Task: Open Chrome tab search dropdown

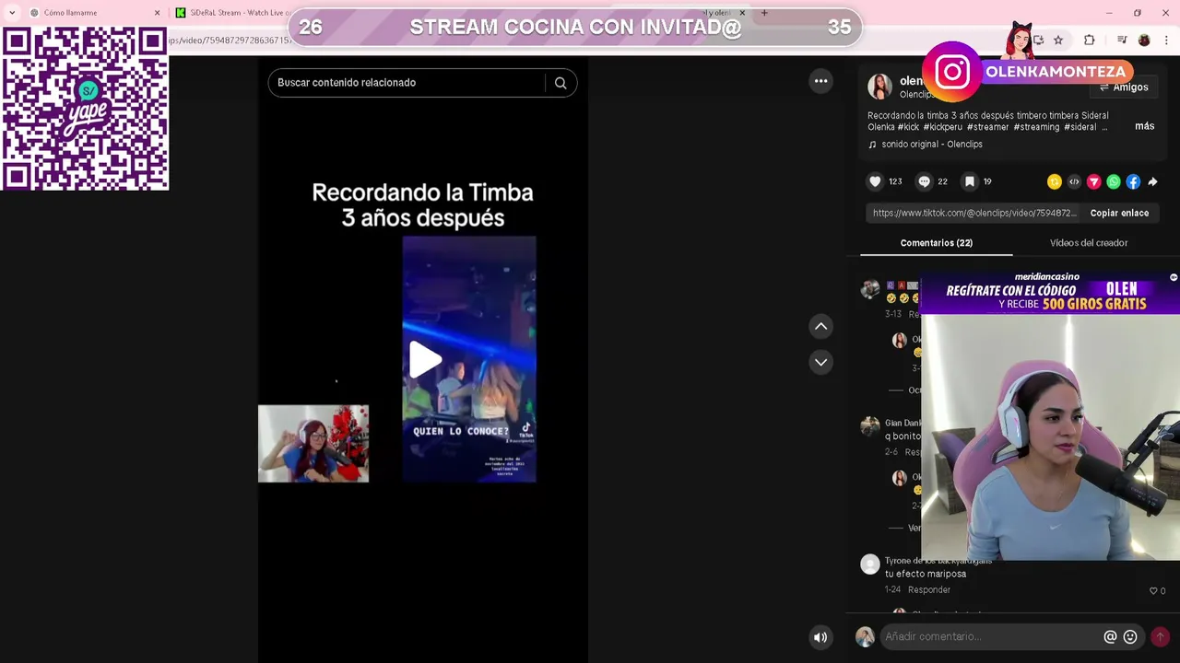Action: point(12,13)
